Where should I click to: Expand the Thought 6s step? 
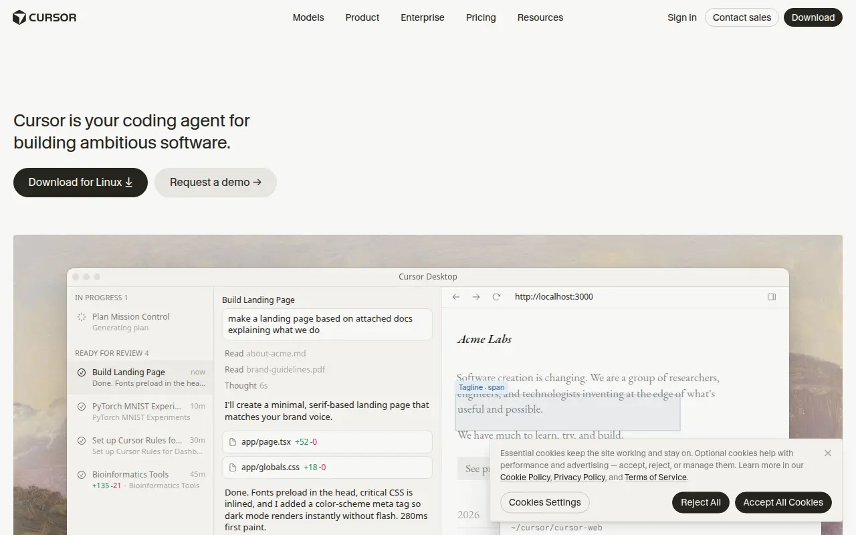pos(246,386)
